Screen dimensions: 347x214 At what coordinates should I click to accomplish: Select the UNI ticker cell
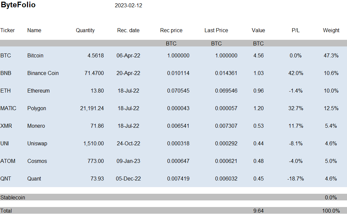[x=5, y=143]
